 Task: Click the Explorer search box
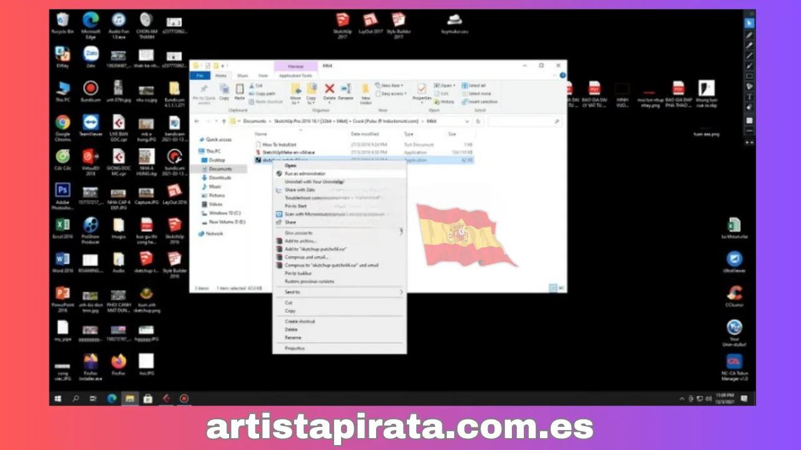tap(524, 121)
